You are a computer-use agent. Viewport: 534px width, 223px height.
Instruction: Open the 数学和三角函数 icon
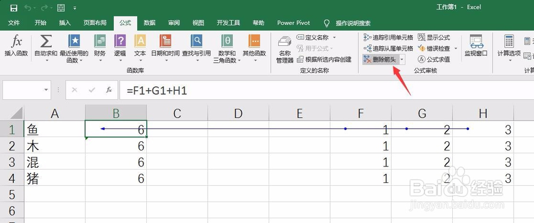227,41
